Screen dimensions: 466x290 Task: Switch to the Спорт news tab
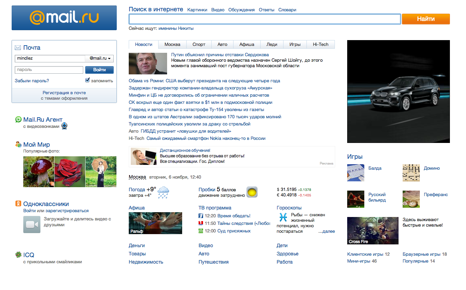199,45
